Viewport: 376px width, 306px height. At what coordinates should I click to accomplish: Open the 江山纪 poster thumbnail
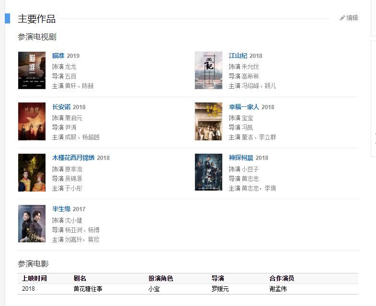pos(208,70)
